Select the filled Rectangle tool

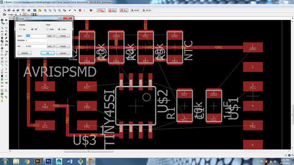[2, 76]
